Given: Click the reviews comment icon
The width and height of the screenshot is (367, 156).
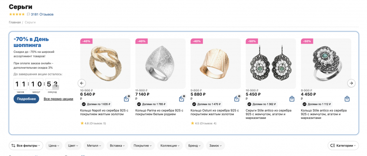Looking at the screenshot, I should click(x=28, y=14).
